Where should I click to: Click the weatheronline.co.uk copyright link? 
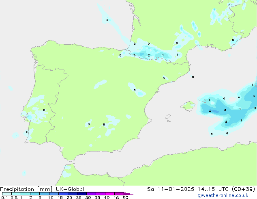(x=223, y=195)
